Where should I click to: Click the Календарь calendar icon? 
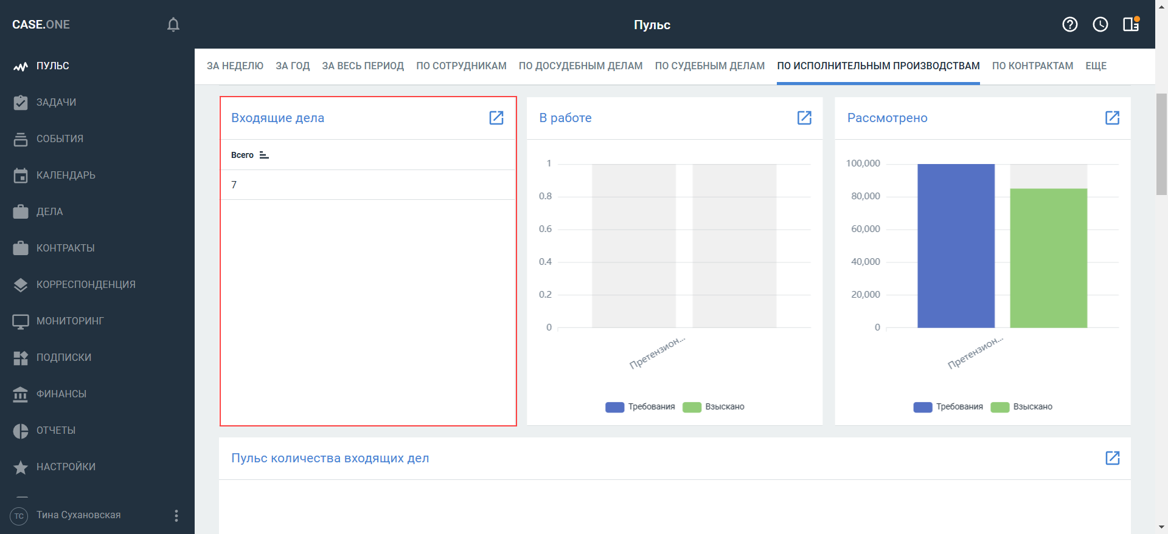pos(21,176)
